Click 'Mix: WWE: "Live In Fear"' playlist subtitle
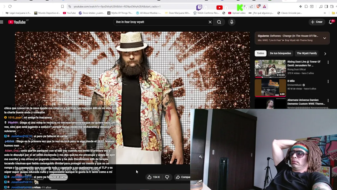This screenshot has width=337, height=190. [285, 40]
